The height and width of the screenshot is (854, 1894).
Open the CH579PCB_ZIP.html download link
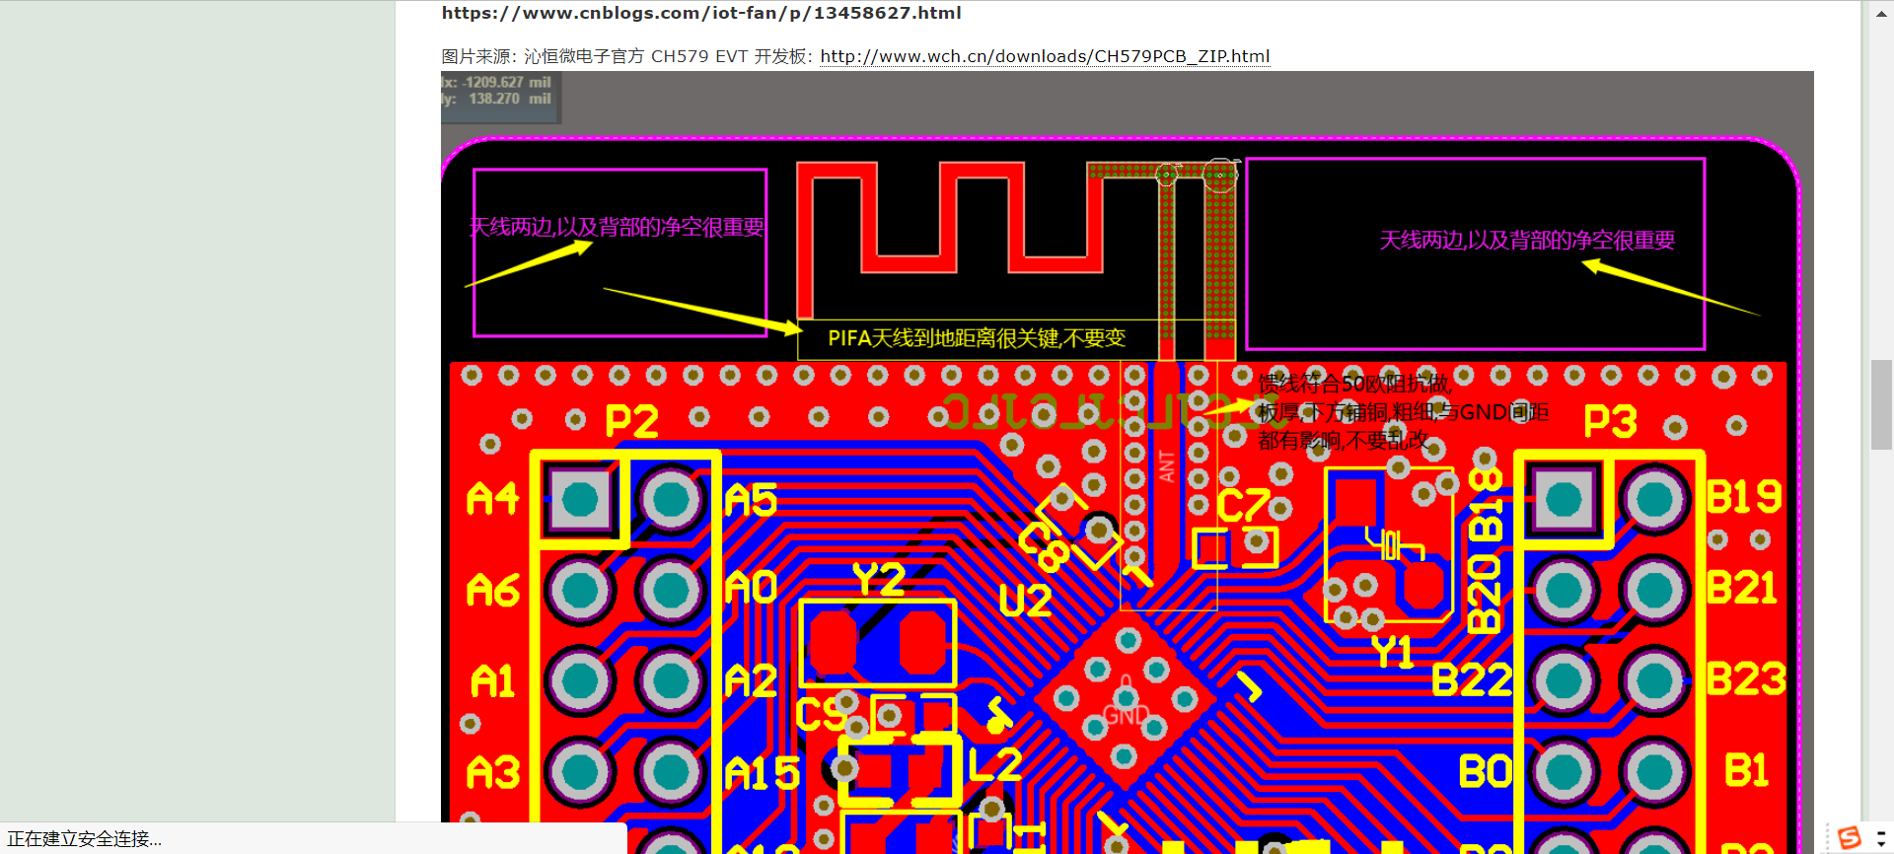(x=1045, y=56)
